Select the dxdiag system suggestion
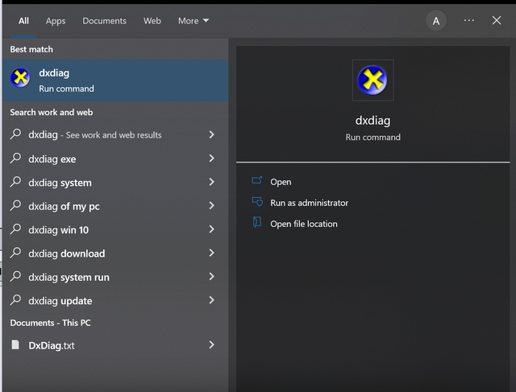The width and height of the screenshot is (516, 392). click(115, 183)
